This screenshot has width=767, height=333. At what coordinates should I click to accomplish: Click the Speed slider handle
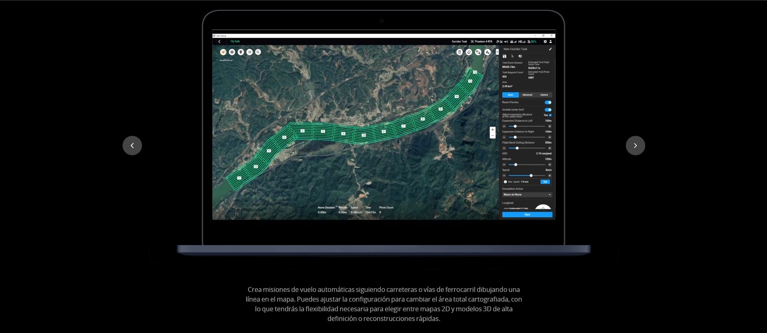click(531, 176)
